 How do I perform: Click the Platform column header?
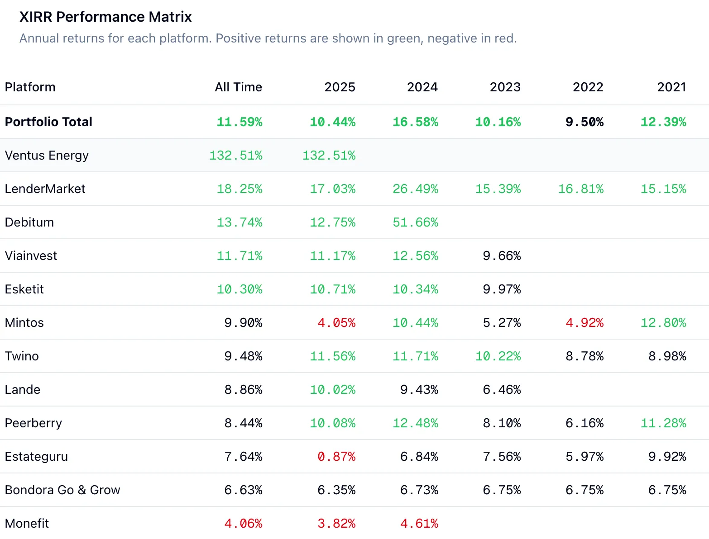click(x=30, y=87)
